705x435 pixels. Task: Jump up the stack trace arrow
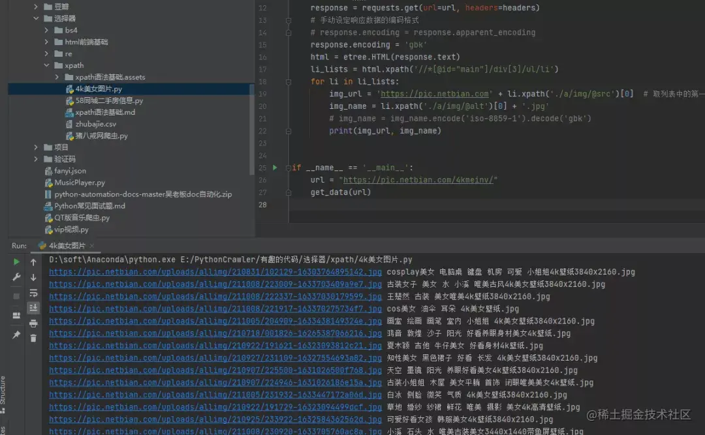[x=33, y=262]
